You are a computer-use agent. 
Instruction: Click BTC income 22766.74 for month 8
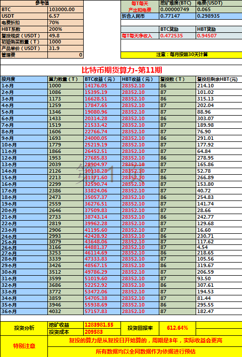pos(102,132)
